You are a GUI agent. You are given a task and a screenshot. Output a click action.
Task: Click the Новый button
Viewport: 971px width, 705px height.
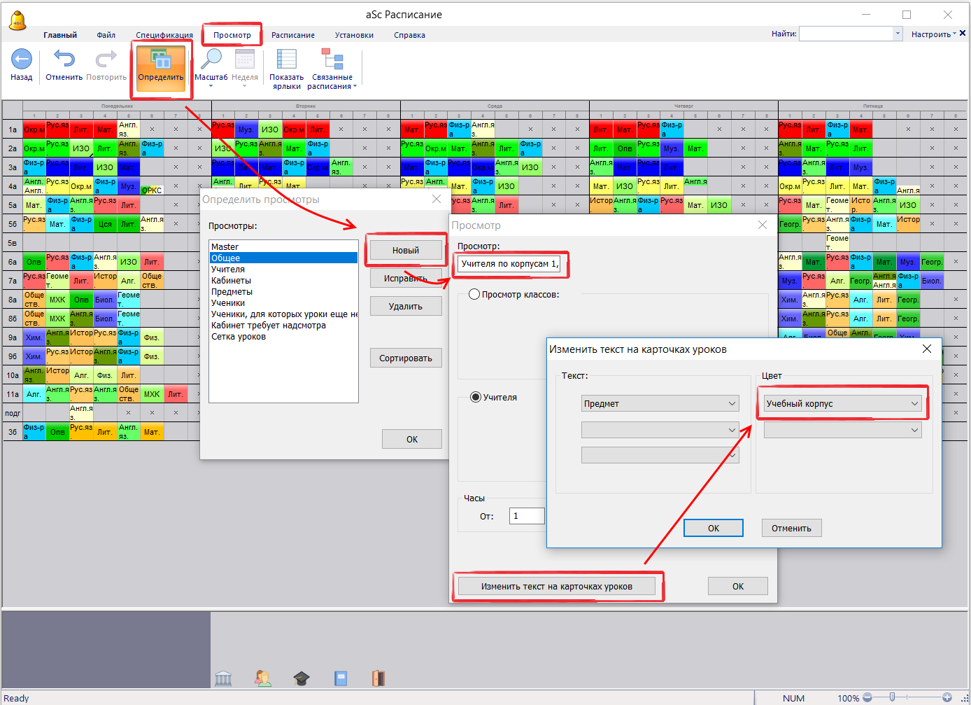click(x=405, y=250)
